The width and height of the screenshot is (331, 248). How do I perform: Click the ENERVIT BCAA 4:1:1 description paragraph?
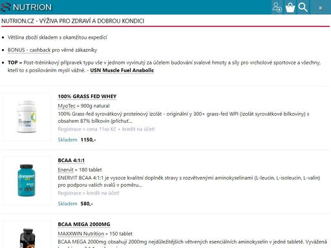pyautogui.click(x=189, y=181)
